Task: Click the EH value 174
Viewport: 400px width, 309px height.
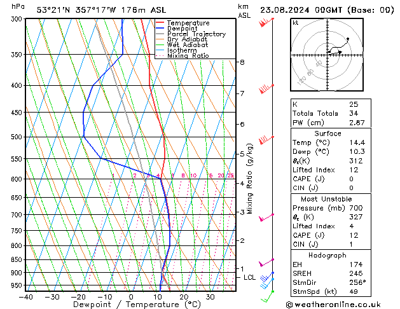Action: [356, 264]
